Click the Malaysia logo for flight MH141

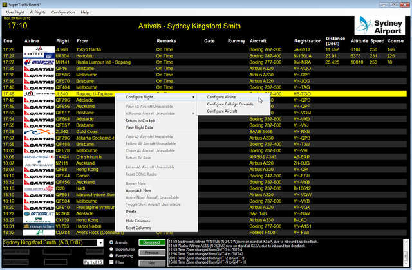[x=39, y=62]
